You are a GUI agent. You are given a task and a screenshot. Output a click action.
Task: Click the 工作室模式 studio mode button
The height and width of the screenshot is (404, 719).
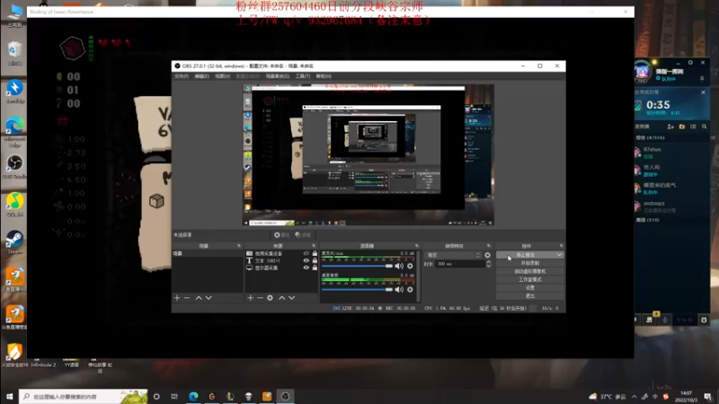[x=530, y=280]
